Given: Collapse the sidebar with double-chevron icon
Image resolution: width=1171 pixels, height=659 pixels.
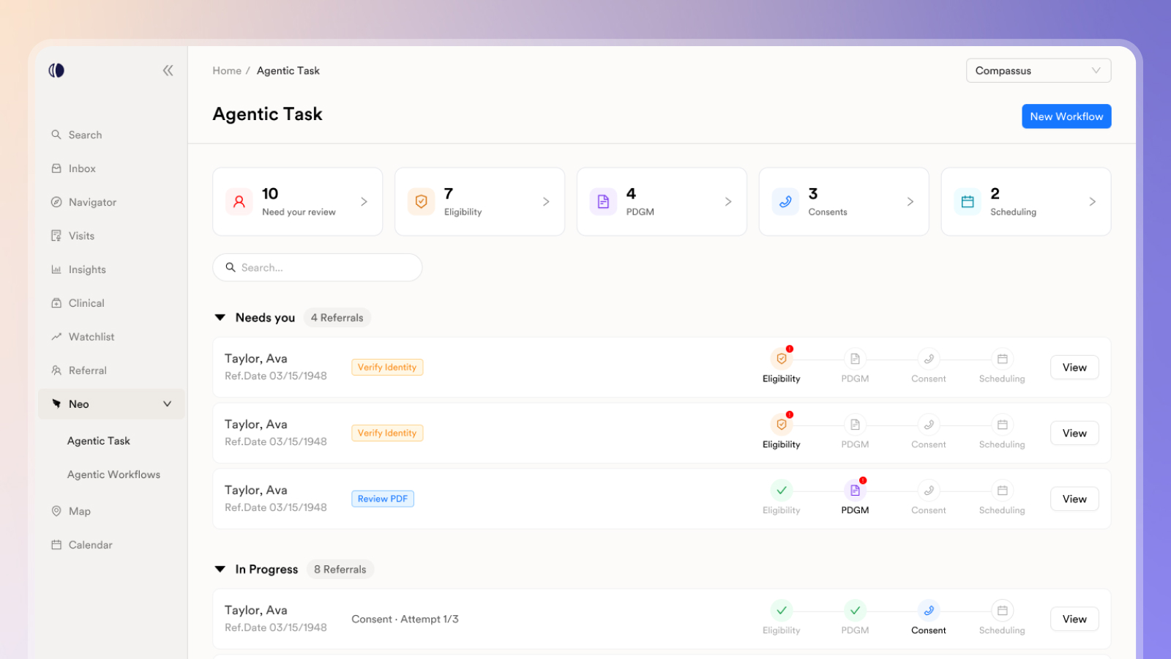Looking at the screenshot, I should click(168, 70).
